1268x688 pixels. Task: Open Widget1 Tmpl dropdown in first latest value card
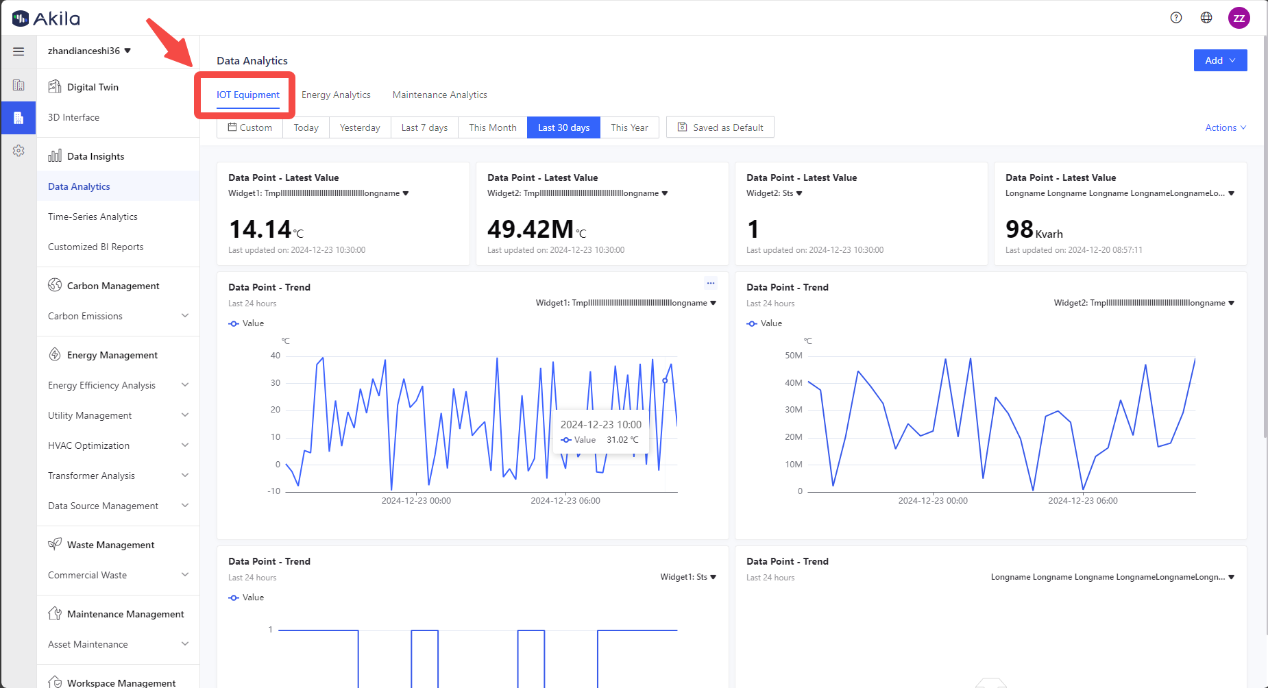tap(319, 193)
